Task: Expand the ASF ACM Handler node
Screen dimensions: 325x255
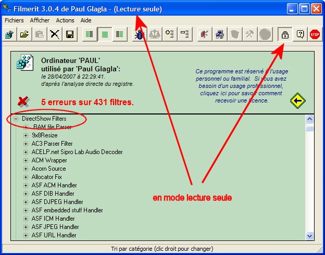Action: coord(26,185)
